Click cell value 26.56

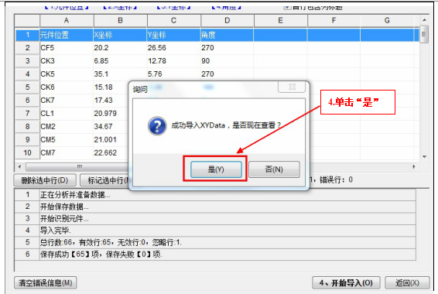(173, 48)
